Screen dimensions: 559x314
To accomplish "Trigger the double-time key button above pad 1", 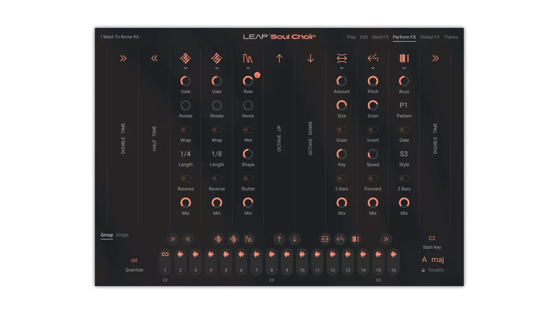I will 173,239.
